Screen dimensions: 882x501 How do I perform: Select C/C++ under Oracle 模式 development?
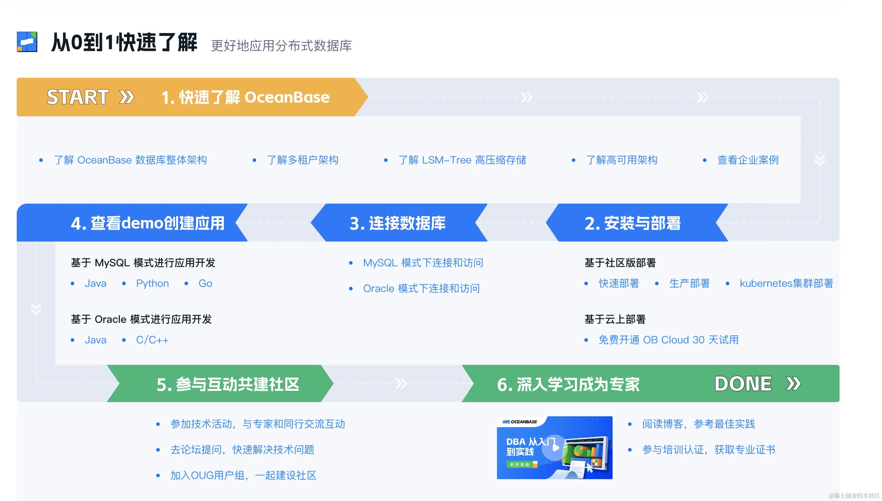[x=152, y=340]
